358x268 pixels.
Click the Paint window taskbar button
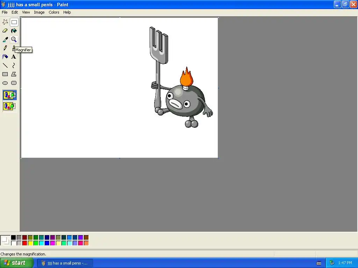(x=65, y=263)
